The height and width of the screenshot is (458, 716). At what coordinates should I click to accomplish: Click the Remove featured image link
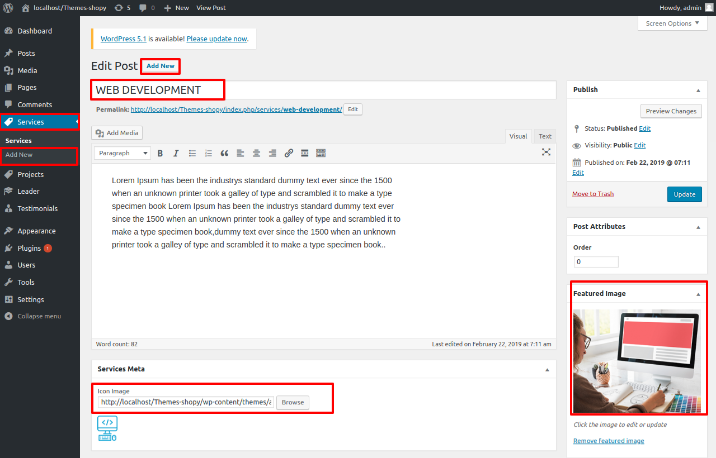[609, 441]
